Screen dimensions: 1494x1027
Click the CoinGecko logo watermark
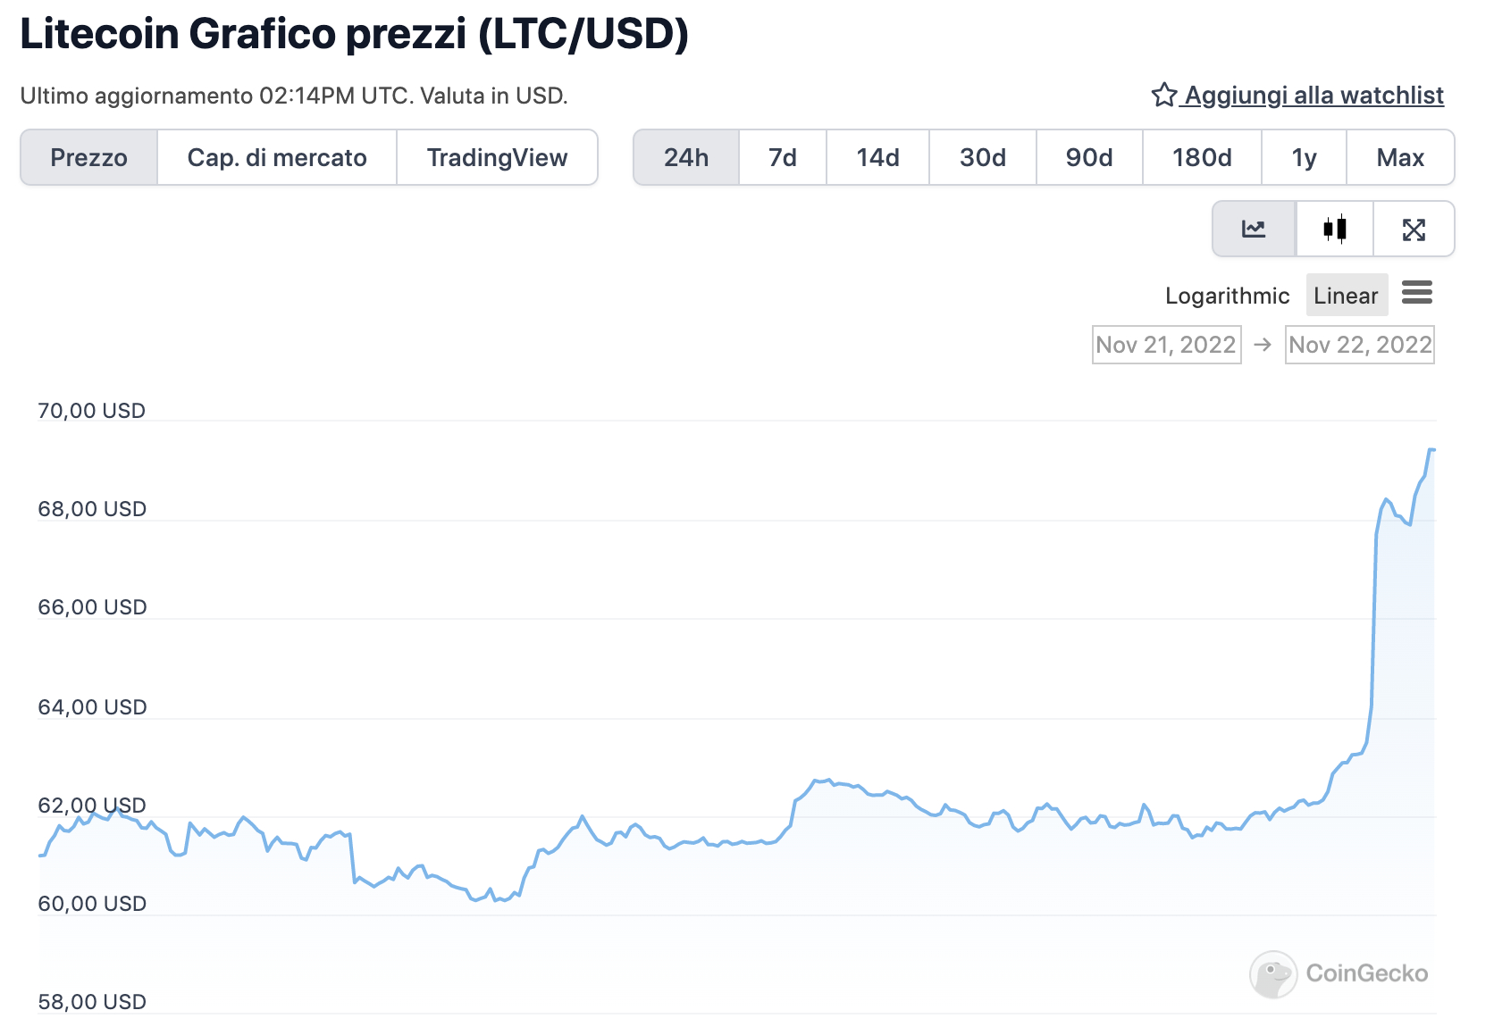pyautogui.click(x=1339, y=973)
